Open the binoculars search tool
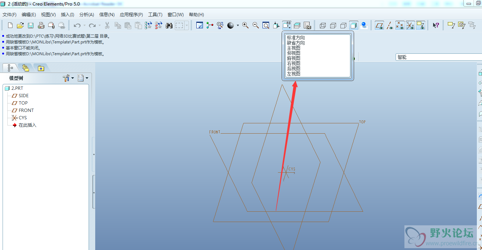This screenshot has height=250, width=482. point(169,25)
